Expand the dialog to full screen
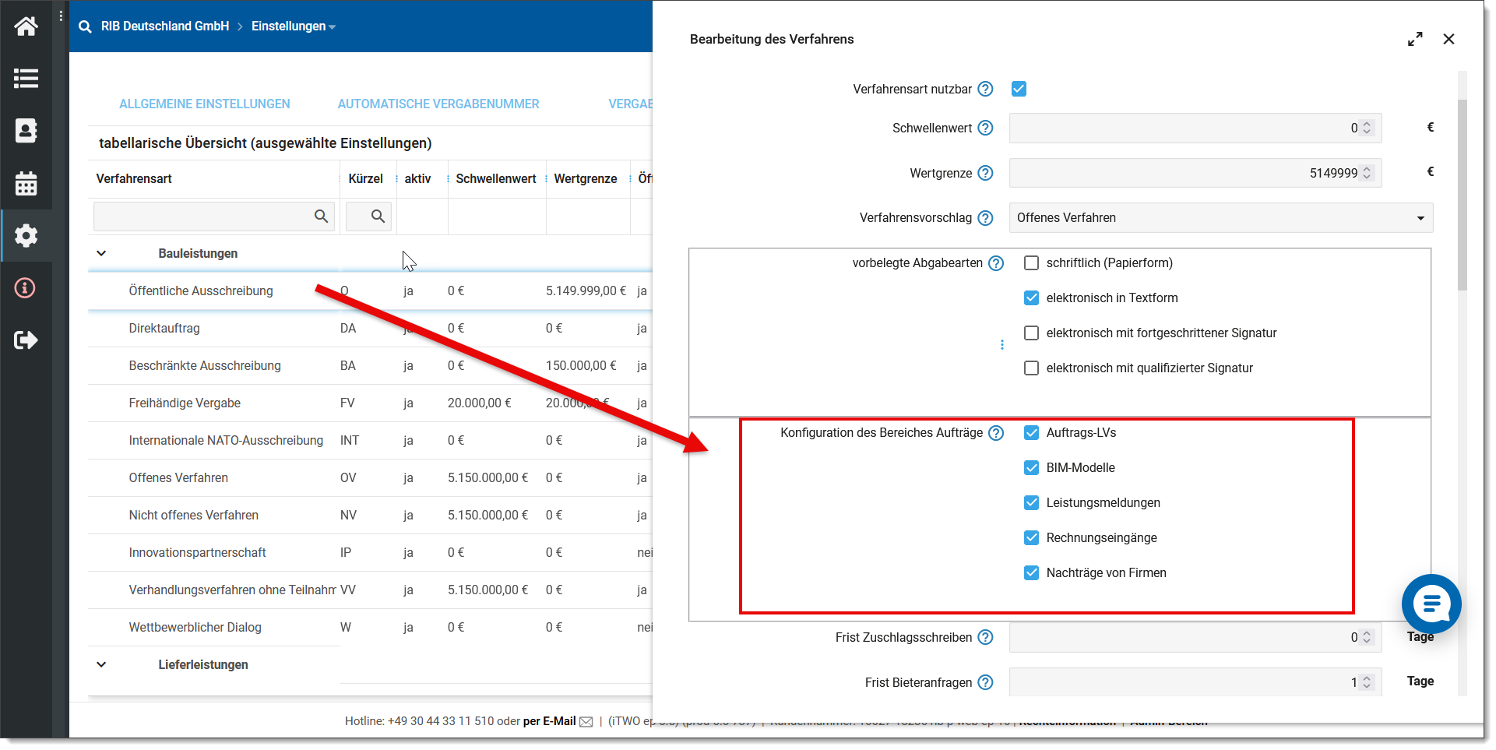 (x=1415, y=39)
